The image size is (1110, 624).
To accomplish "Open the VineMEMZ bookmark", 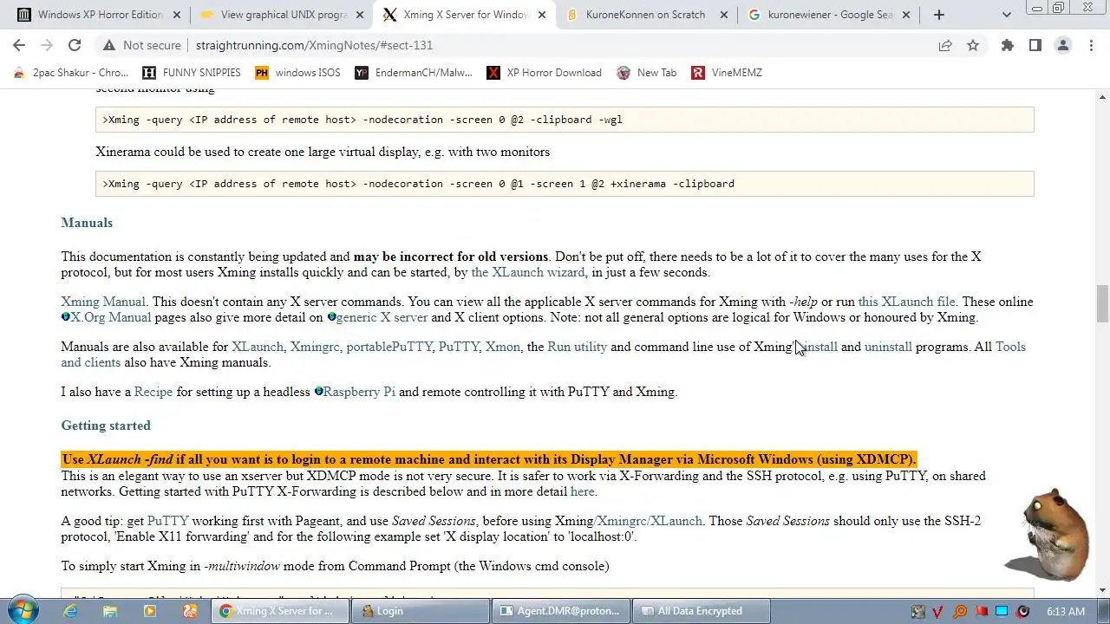I will point(727,73).
